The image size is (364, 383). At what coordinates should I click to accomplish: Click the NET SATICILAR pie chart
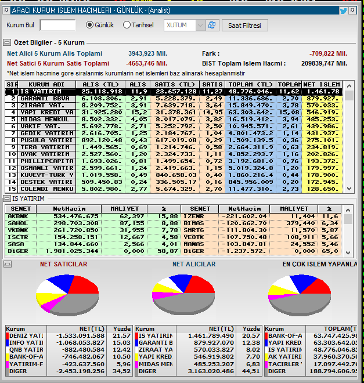point(67,295)
